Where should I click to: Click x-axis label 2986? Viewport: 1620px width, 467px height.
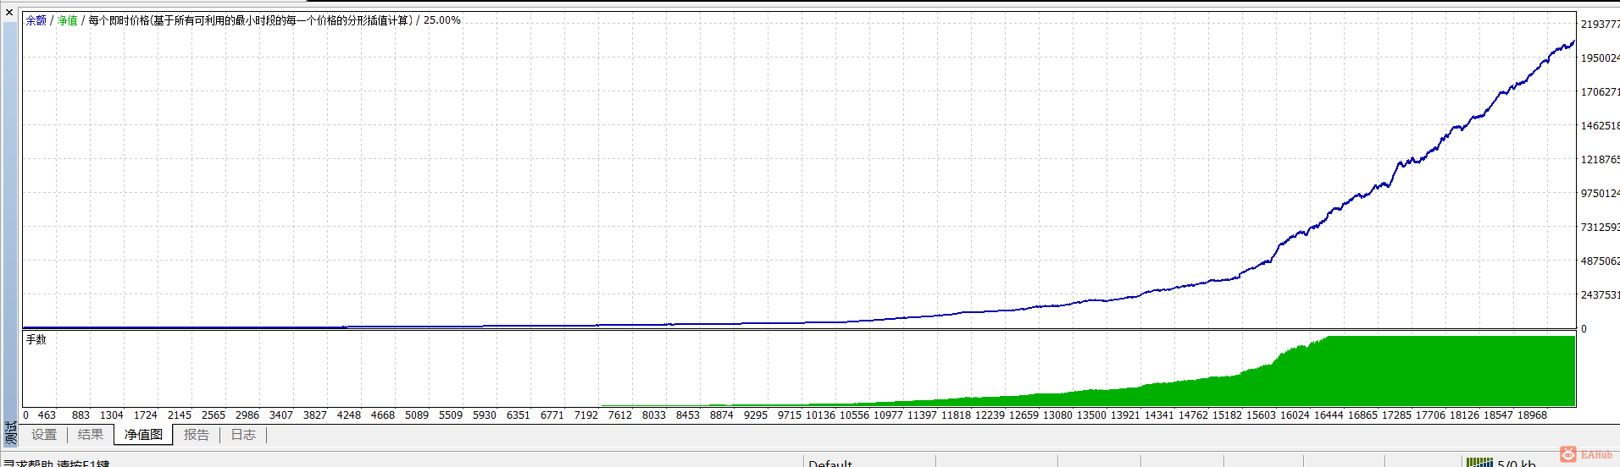tap(247, 415)
